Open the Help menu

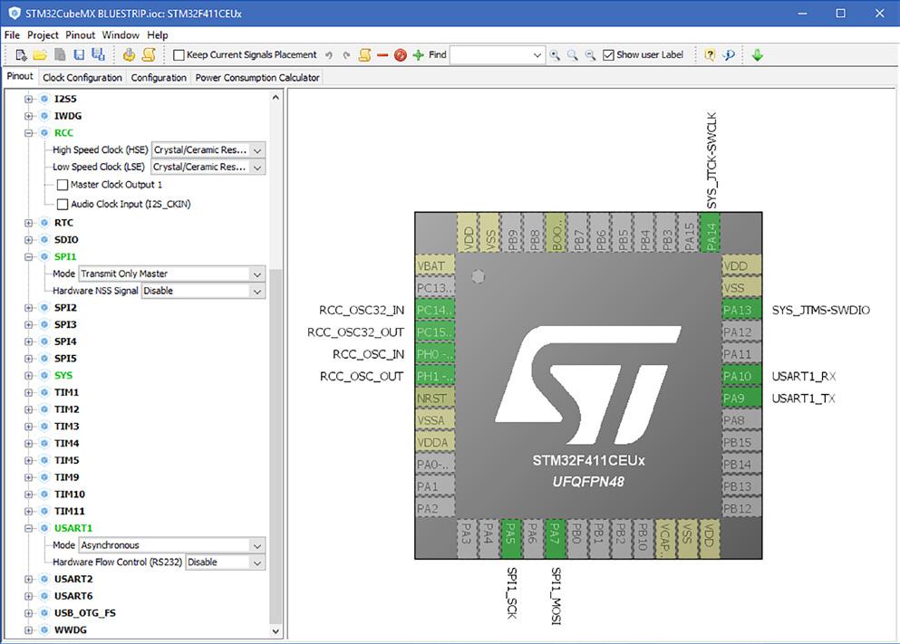158,35
